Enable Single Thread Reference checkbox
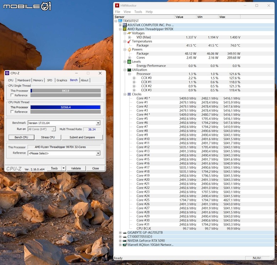Viewport: 277px width, 265px height. [12, 95]
